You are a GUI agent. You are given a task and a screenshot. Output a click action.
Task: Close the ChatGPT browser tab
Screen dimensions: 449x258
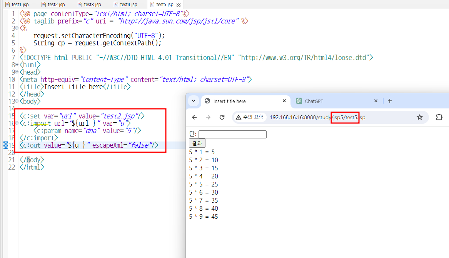(376, 101)
